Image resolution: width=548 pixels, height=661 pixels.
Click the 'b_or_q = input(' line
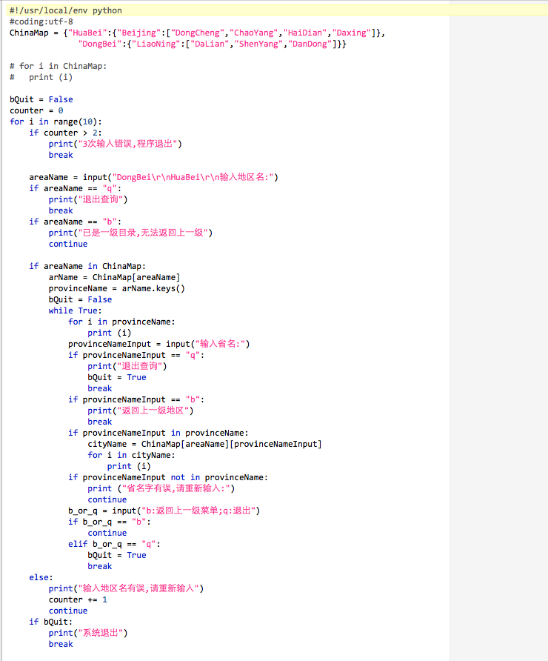(164, 511)
